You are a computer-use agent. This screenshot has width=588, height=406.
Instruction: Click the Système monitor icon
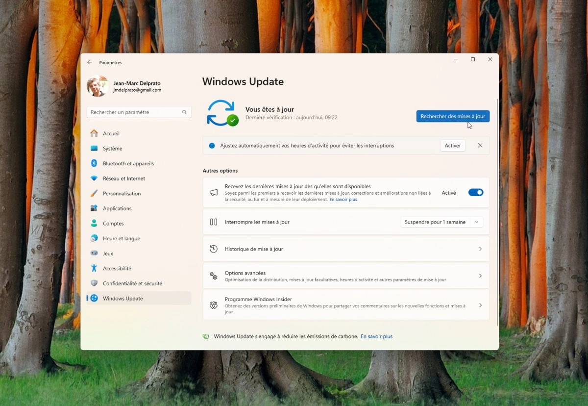pos(94,149)
